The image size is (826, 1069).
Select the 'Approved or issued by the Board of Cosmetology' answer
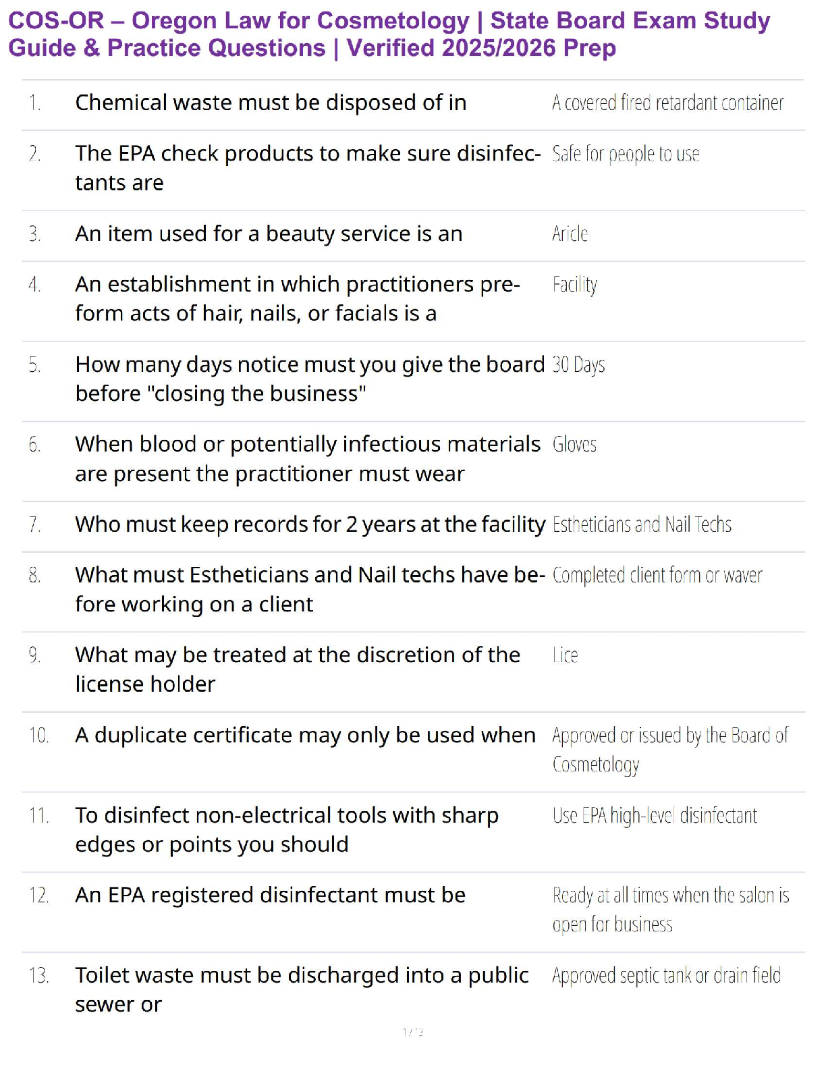[669, 750]
